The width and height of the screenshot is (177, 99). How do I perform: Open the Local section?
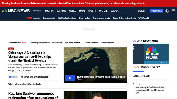click(x=82, y=11)
